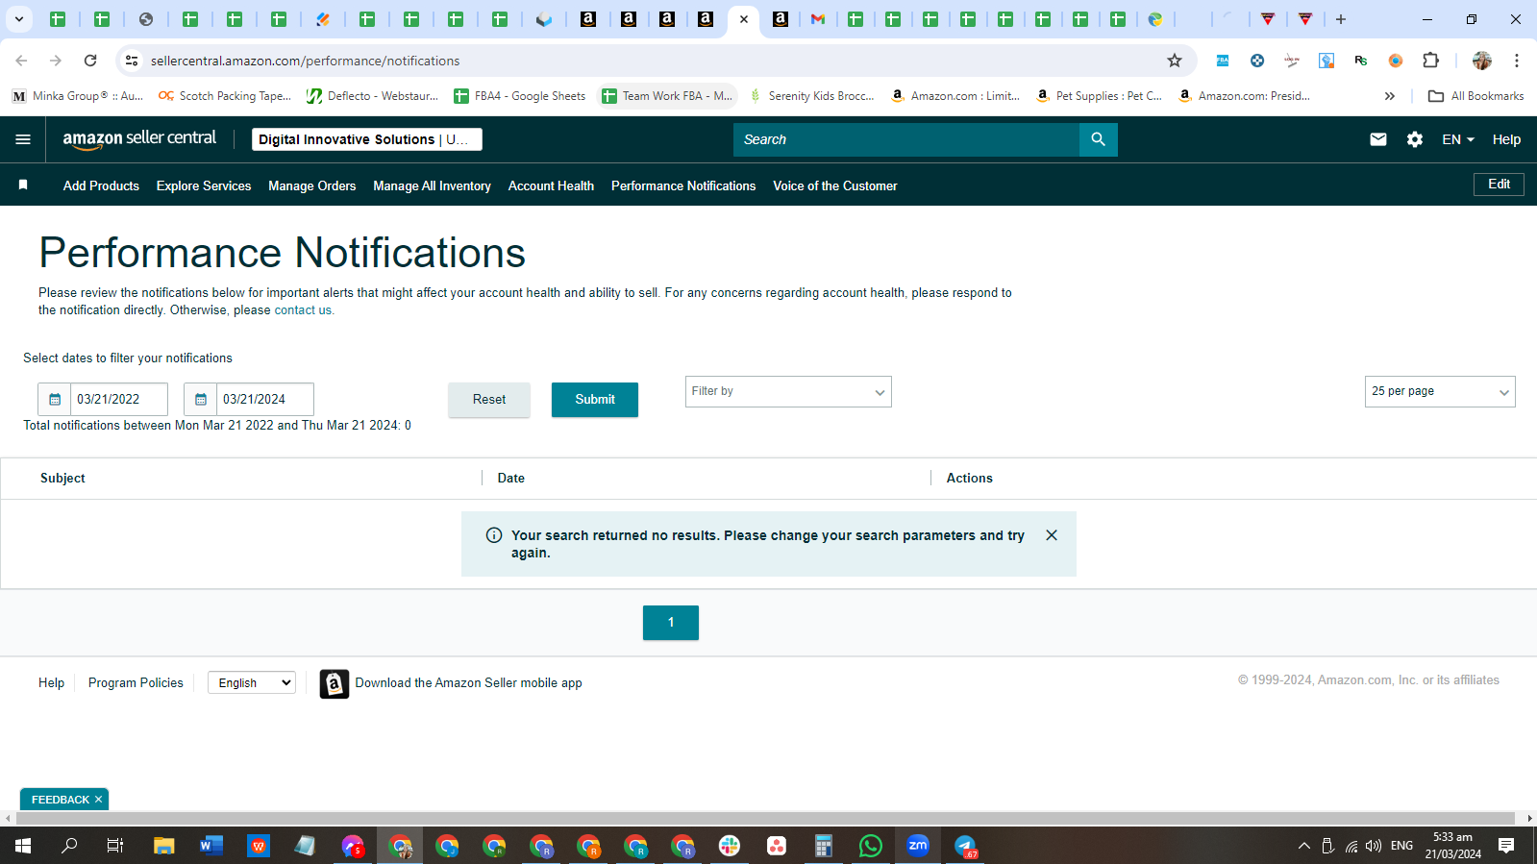Click the Amazon Seller app icon in footer
1537x864 pixels.
[x=334, y=683]
